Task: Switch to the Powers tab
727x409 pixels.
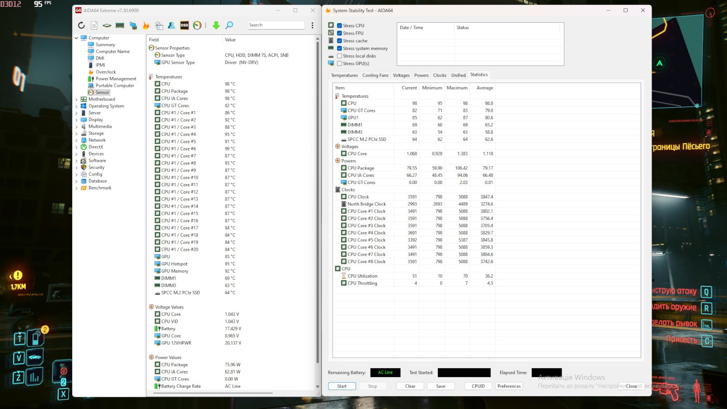Action: click(x=421, y=75)
